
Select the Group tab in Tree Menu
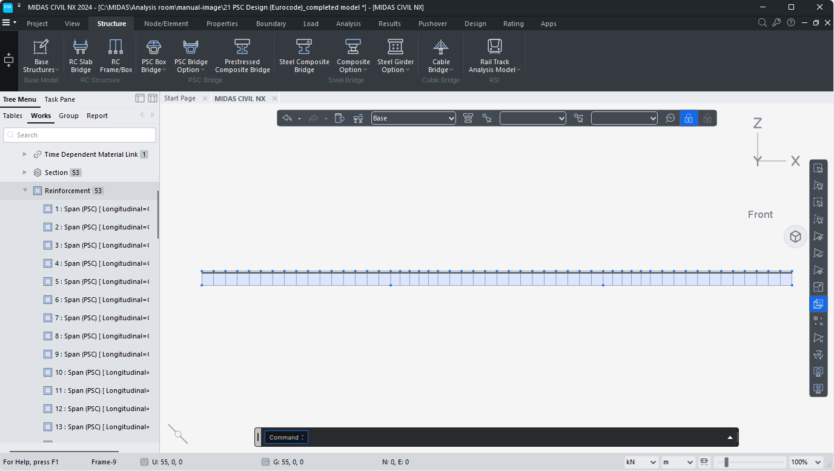[68, 116]
